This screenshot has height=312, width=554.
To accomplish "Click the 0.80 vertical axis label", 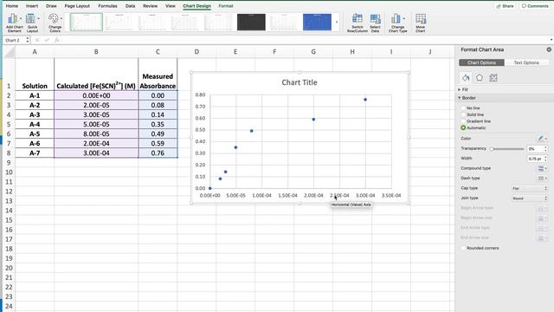I will click(x=200, y=94).
